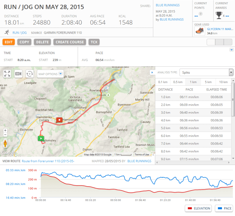The image size is (235, 216).
Task: Select the 5 km splits tab
Action: click(208, 82)
